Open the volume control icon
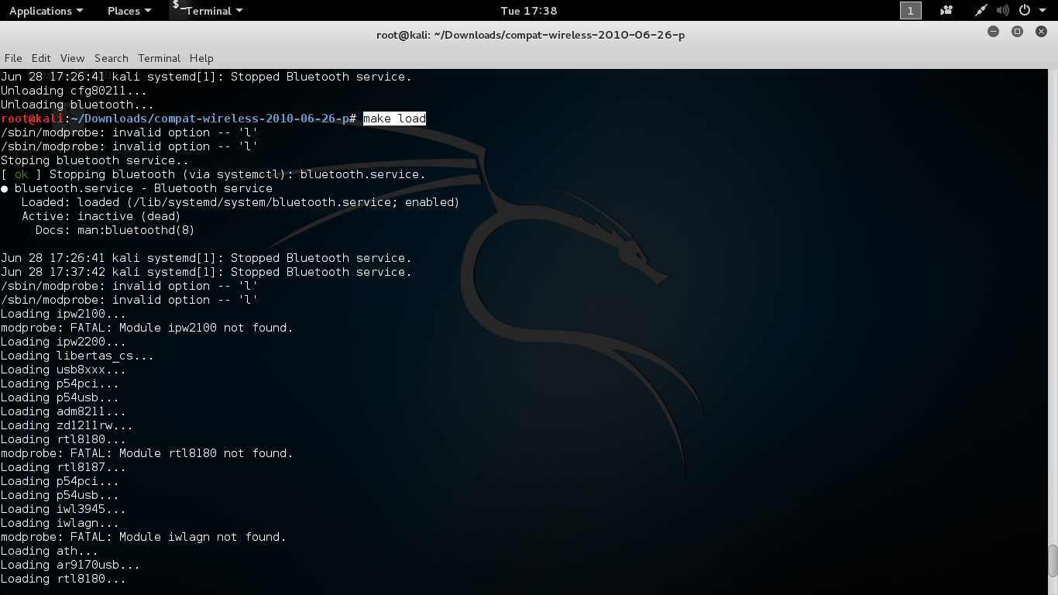This screenshot has height=595, width=1058. coord(1003,11)
